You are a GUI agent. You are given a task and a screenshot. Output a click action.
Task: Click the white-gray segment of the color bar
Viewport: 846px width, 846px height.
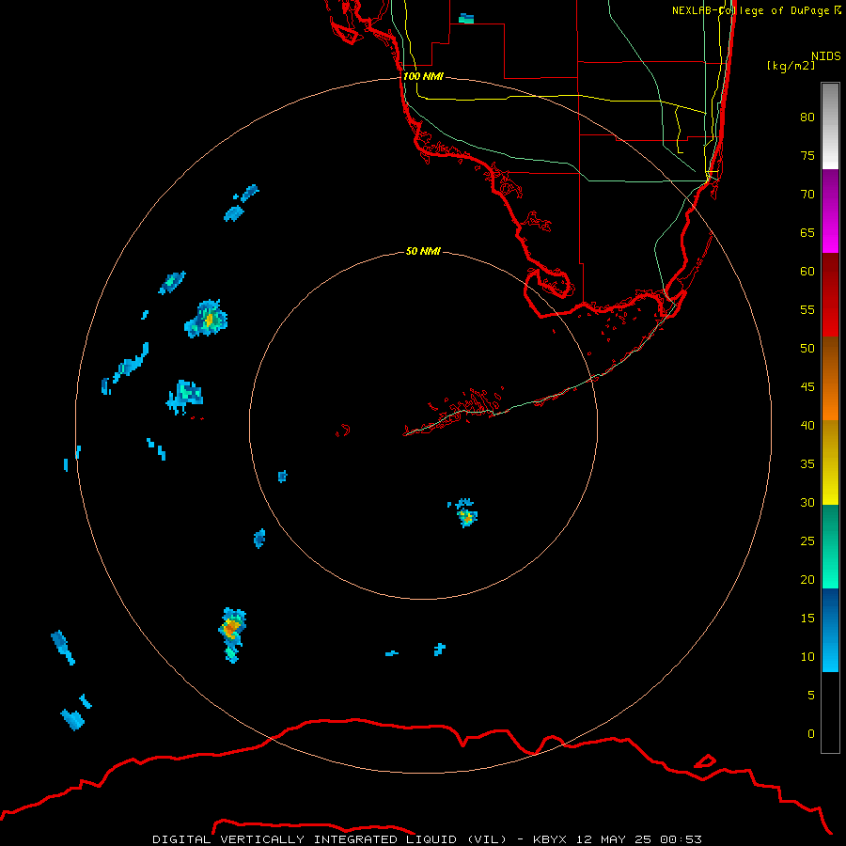click(830, 126)
